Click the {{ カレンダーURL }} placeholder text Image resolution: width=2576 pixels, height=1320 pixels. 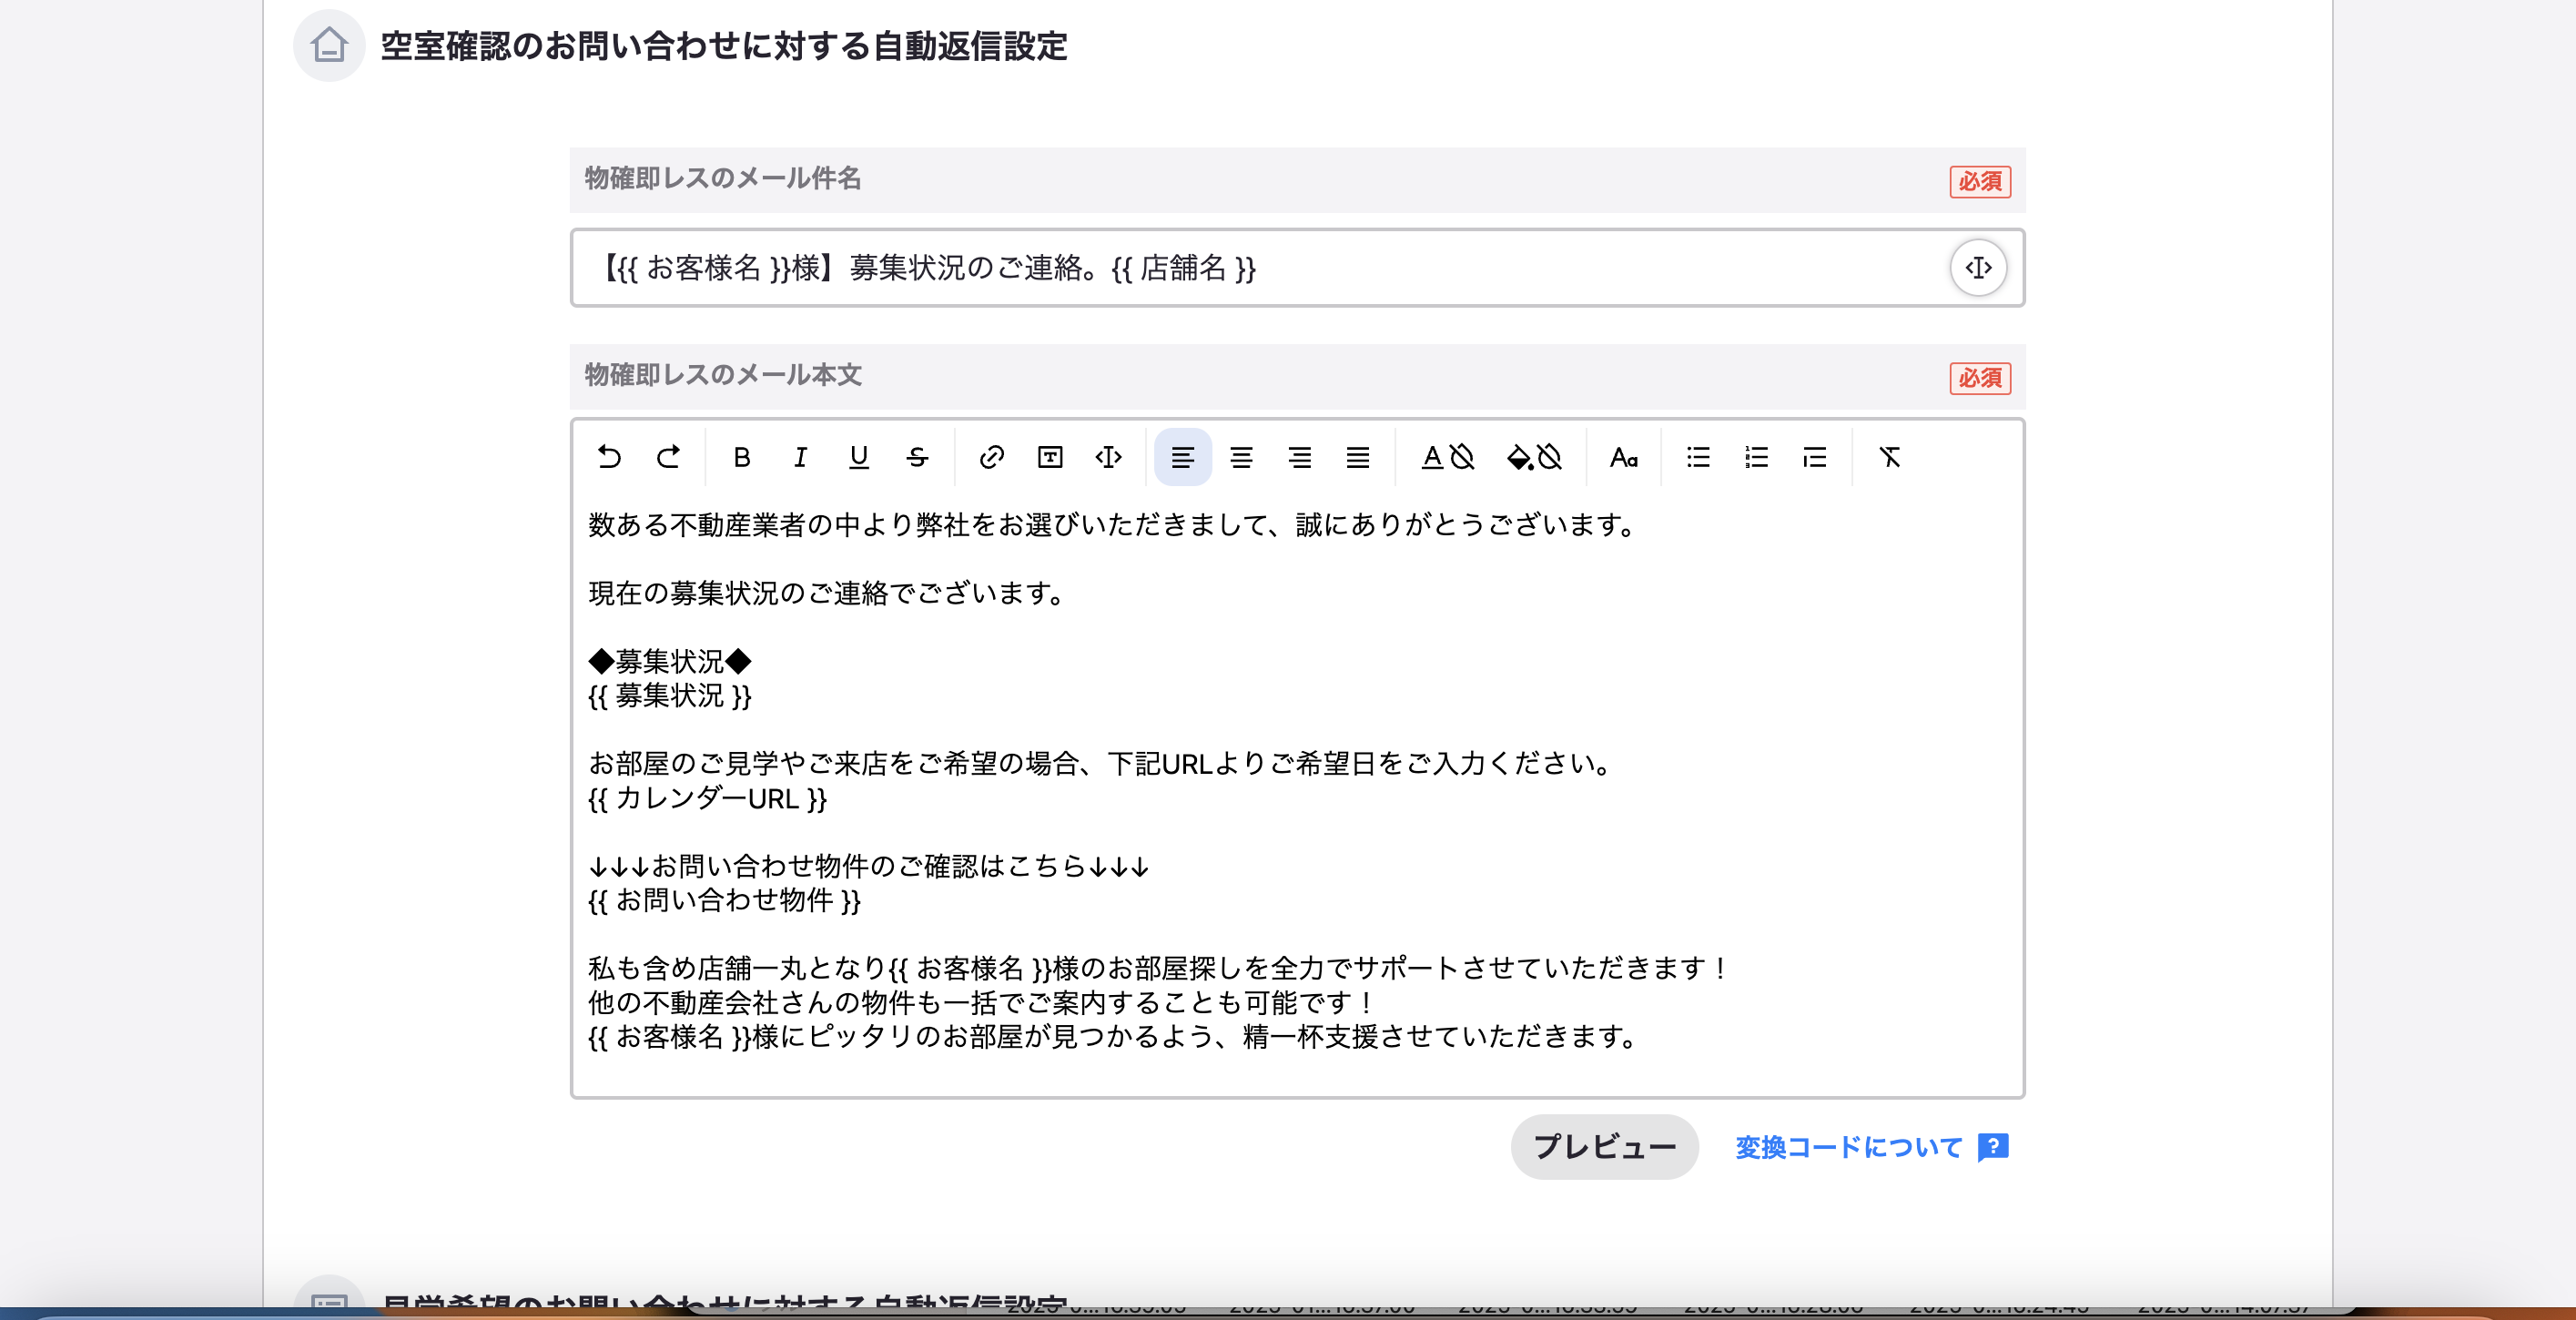point(708,799)
